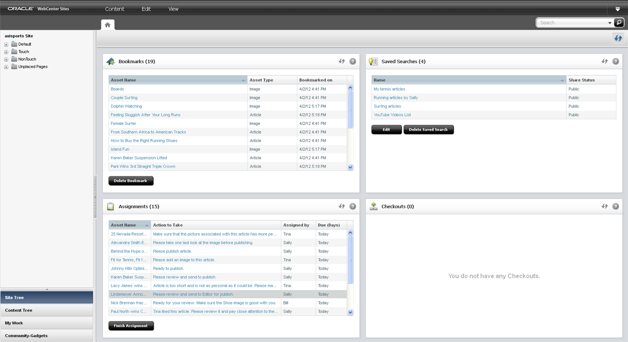
Task: Click the search magnifier button
Action: tap(618, 22)
